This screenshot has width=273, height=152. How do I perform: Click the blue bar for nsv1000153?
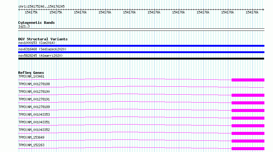(x=141, y=46)
